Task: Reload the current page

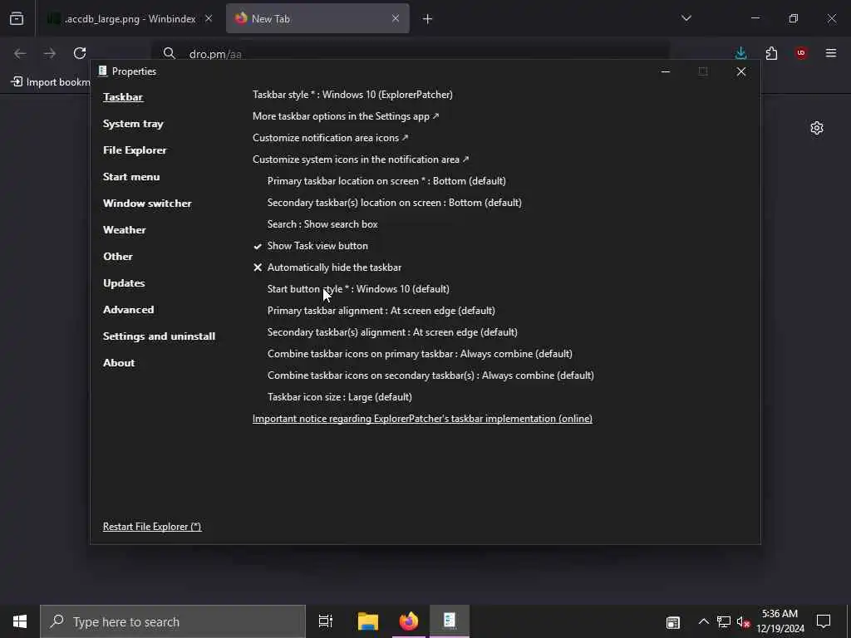Action: point(80,53)
